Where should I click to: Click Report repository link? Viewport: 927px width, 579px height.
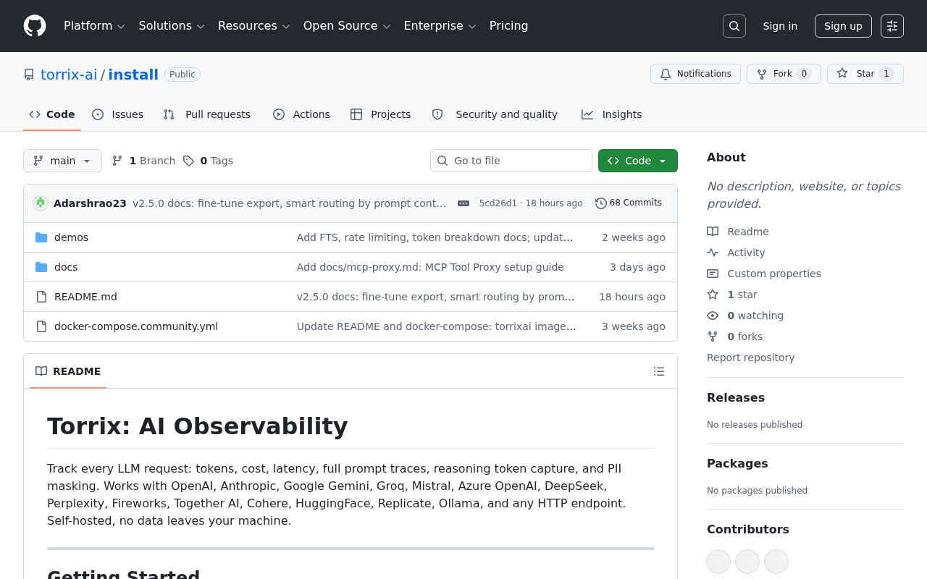pyautogui.click(x=750, y=358)
